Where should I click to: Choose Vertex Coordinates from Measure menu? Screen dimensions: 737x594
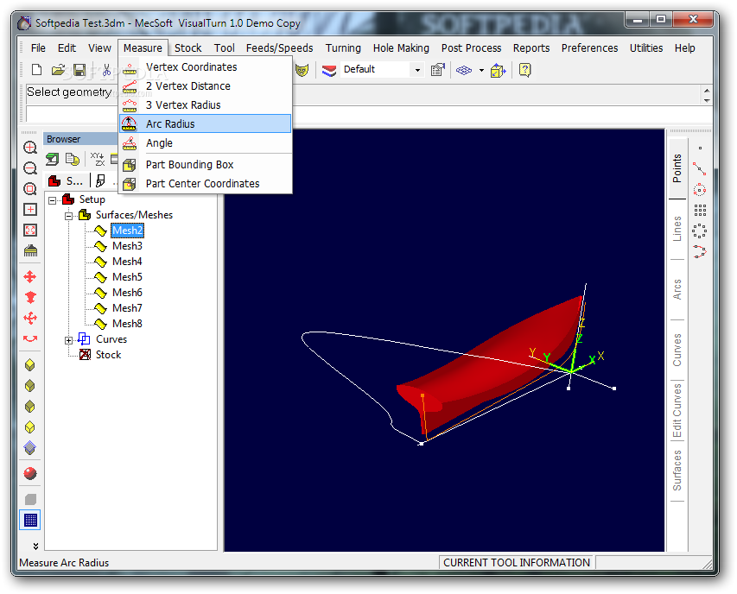[x=206, y=67]
